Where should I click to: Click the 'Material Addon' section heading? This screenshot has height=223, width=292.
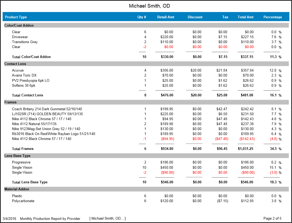[x=17, y=190]
